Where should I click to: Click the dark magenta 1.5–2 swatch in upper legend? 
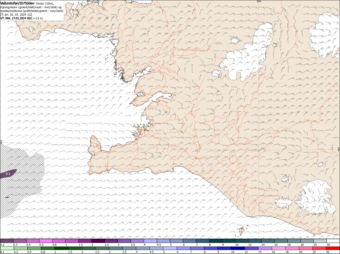[x=85, y=241]
